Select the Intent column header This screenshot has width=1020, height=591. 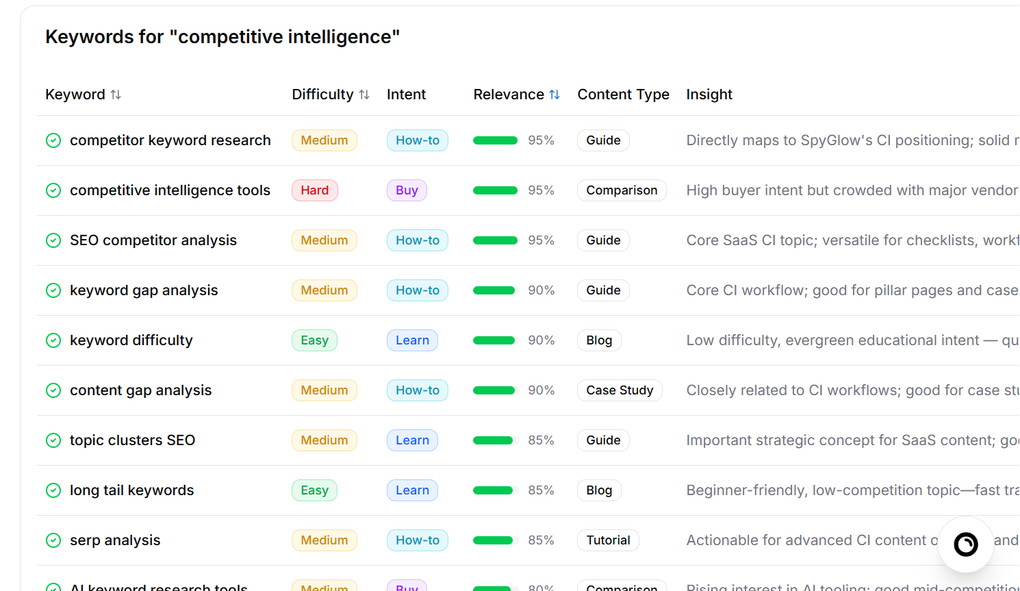(406, 95)
